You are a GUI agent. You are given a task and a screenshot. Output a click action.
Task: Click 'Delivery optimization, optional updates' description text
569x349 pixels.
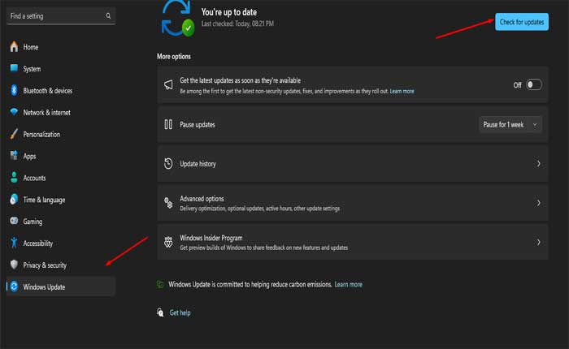pyautogui.click(x=260, y=209)
